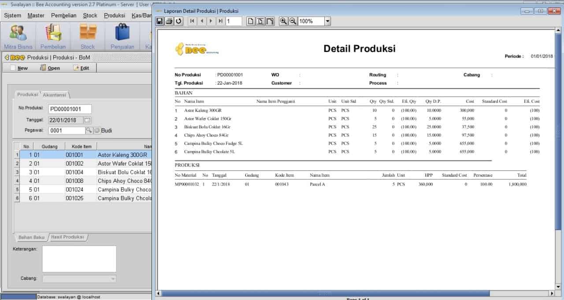Select Chips Ahoy Choco row in grid
The image size is (564, 300).
[83, 181]
